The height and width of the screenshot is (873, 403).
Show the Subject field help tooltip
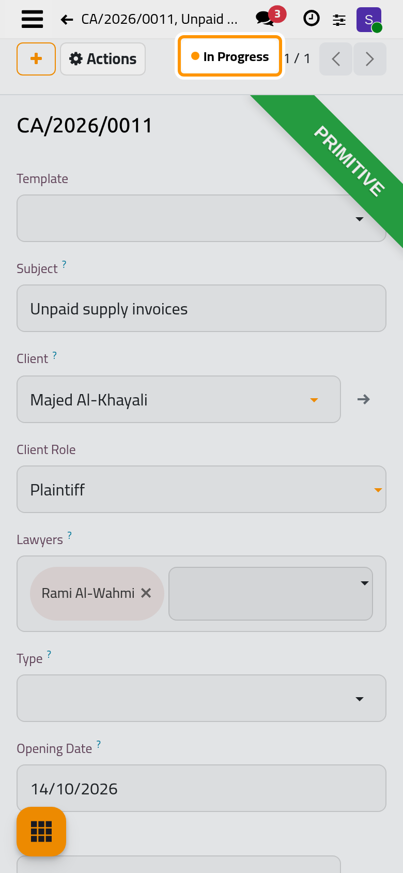[64, 264]
